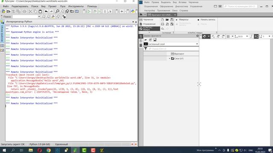Image resolution: width=273 pixels, height=153 pixels.
Task: Click the fragment tree search field
Action: coord(173,49)
